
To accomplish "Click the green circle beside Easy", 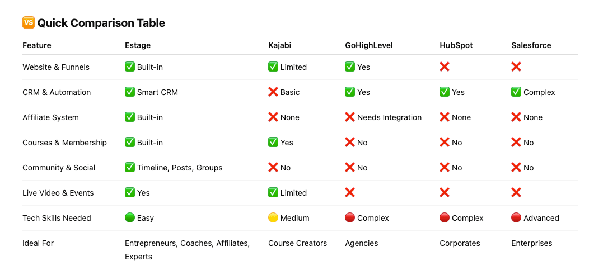I will 129,217.
